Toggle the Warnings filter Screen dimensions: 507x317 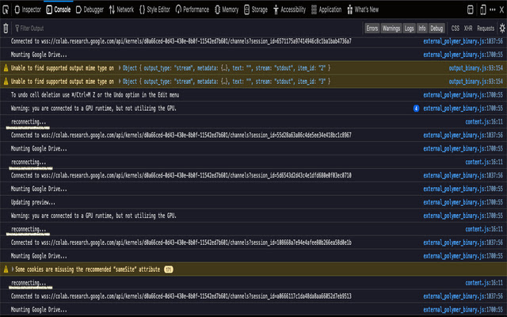pos(391,29)
